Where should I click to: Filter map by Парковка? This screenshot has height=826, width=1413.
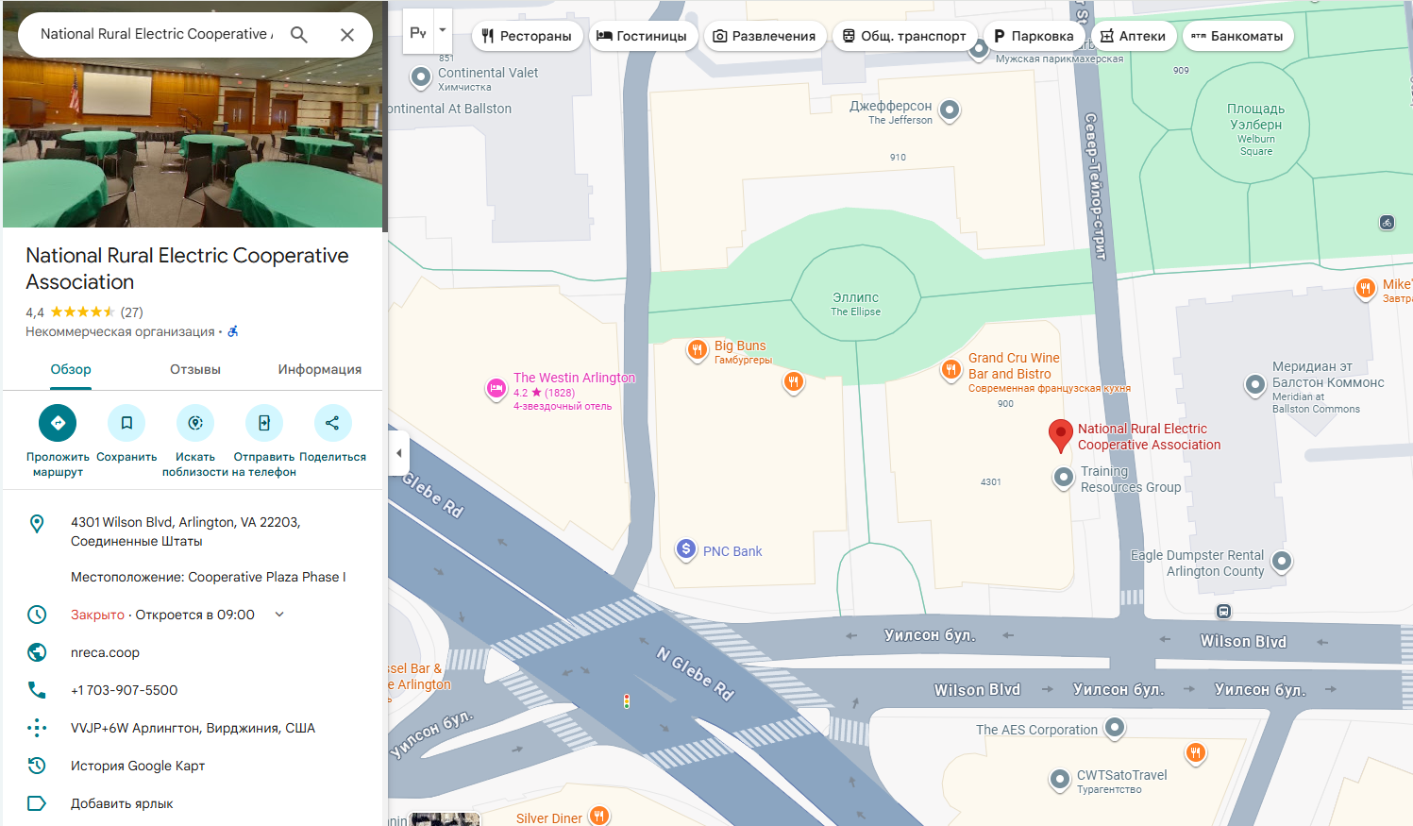point(1034,36)
